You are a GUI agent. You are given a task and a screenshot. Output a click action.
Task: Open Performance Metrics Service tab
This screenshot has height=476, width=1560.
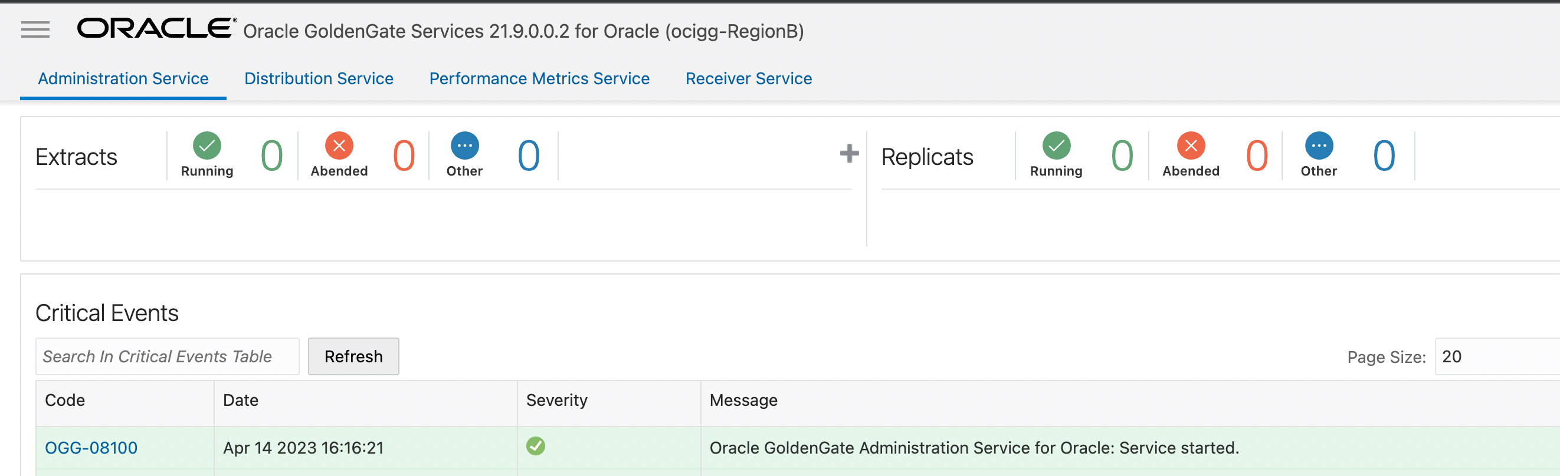539,78
